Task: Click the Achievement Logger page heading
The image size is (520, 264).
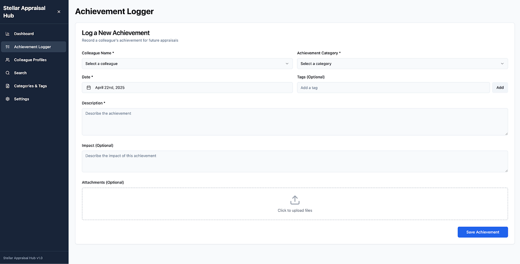Action: 114,11
